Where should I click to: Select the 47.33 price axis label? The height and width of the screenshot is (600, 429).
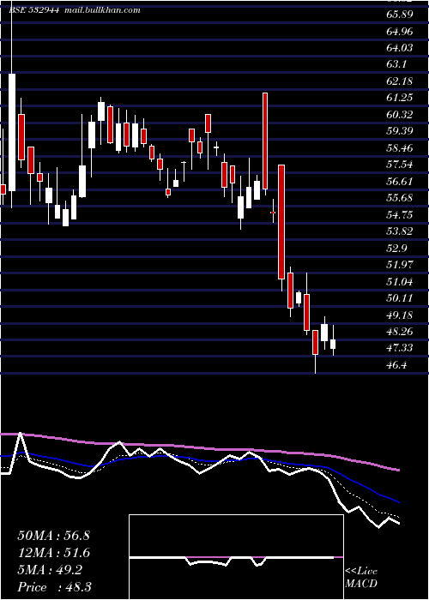(x=400, y=348)
